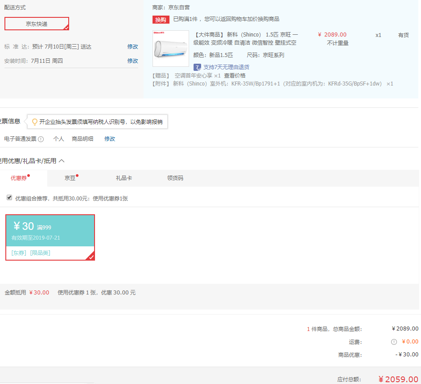
Task: Click the [限品类] tag on the coupon
Action: 40,253
